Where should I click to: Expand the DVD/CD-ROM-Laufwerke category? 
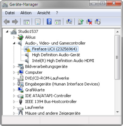click(x=14, y=78)
